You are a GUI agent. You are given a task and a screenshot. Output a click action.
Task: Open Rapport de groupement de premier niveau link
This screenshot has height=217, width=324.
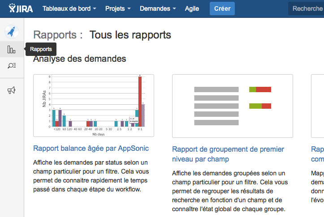point(228,154)
